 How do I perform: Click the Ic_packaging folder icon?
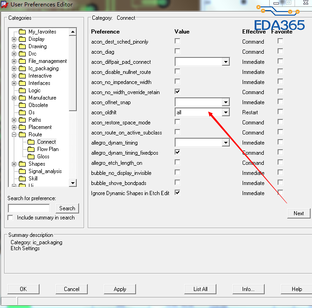click(22, 68)
